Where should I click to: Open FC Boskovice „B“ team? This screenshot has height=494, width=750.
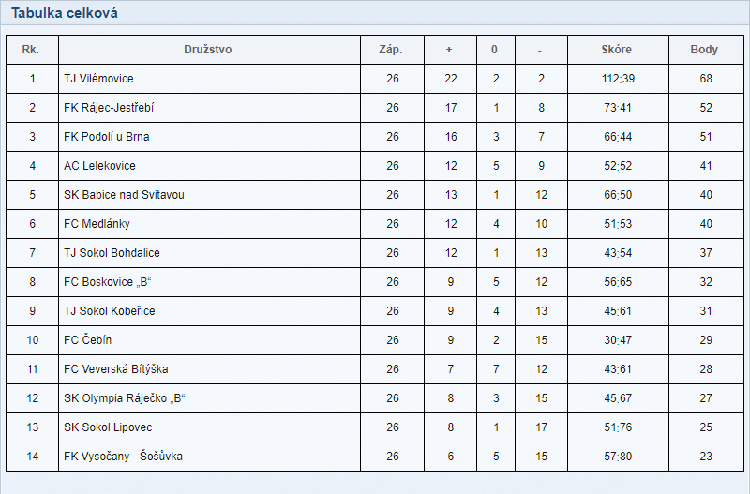click(x=108, y=282)
